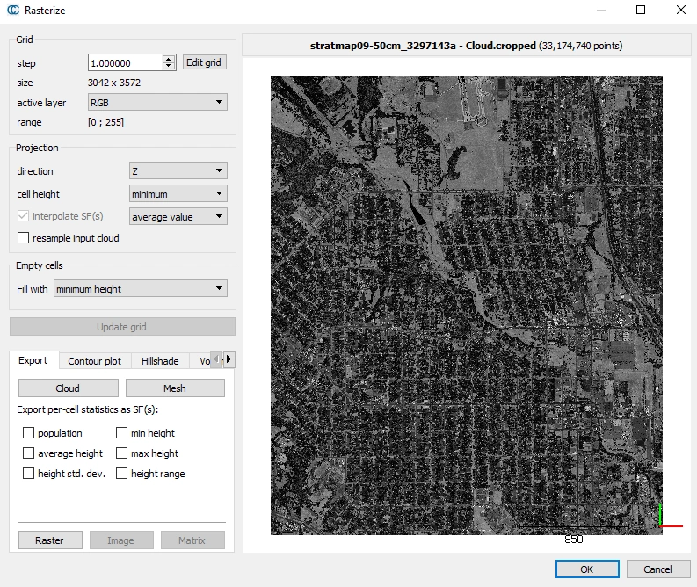Viewport: 697px width, 587px height.
Task: Check the population statistic checkbox
Action: click(29, 433)
